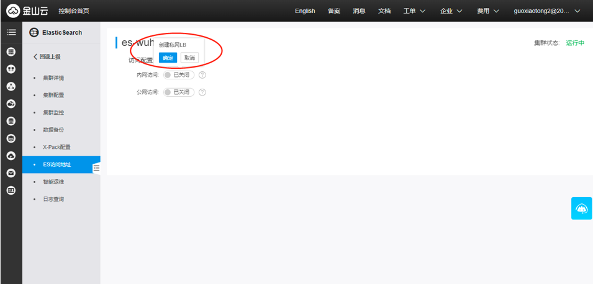Click the 运行中 status text

[575, 43]
